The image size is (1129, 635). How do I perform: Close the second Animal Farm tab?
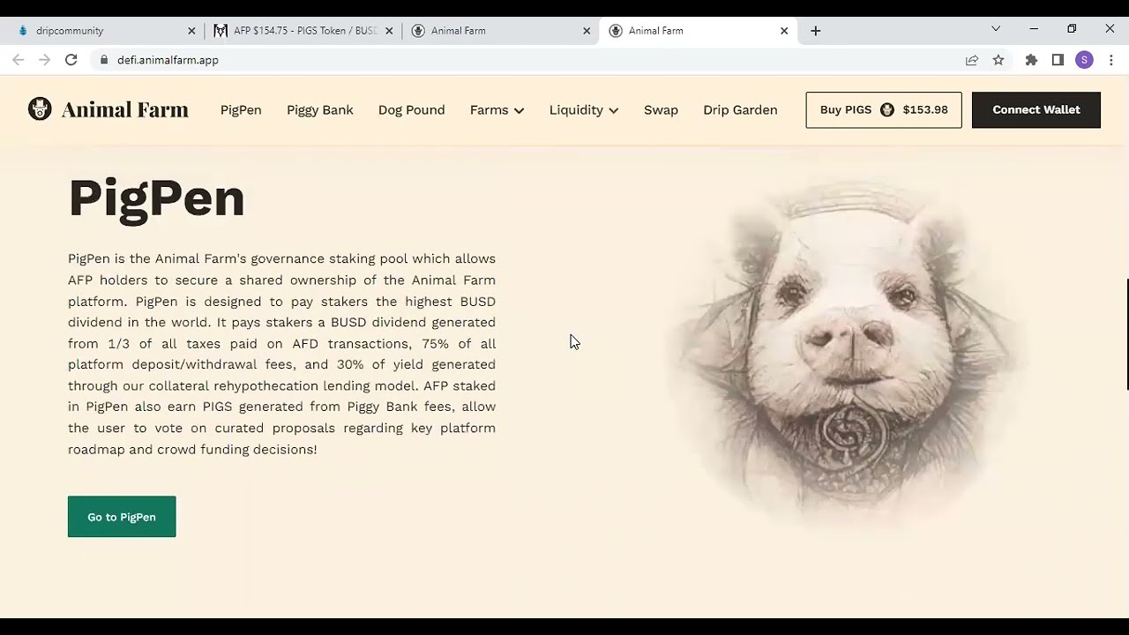(587, 31)
